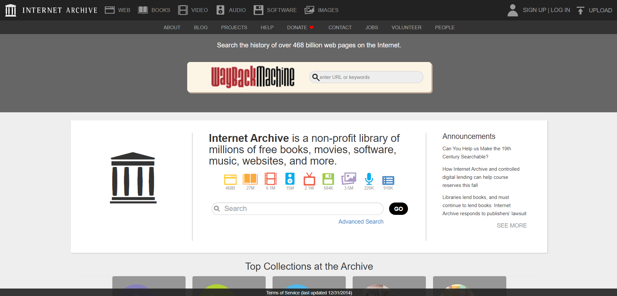
Task: Select the green floppy software icon labeled 584K
Action: click(x=328, y=179)
